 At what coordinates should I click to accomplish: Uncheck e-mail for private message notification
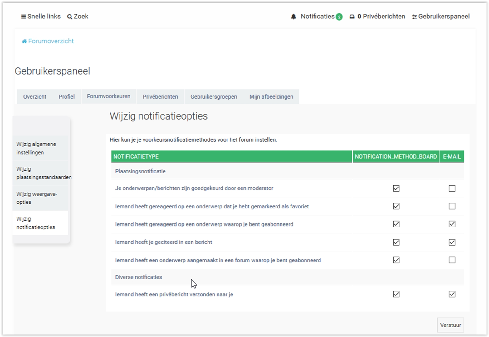(x=452, y=294)
